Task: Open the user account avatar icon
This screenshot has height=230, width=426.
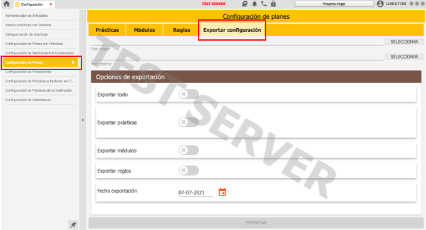Action: [380, 4]
